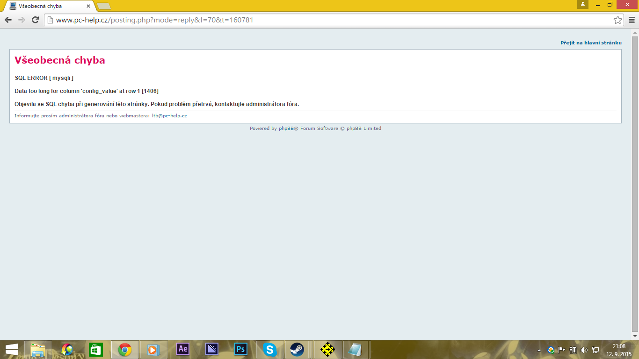Image resolution: width=639 pixels, height=359 pixels.
Task: Open the network connection tray icon
Action: pos(595,350)
